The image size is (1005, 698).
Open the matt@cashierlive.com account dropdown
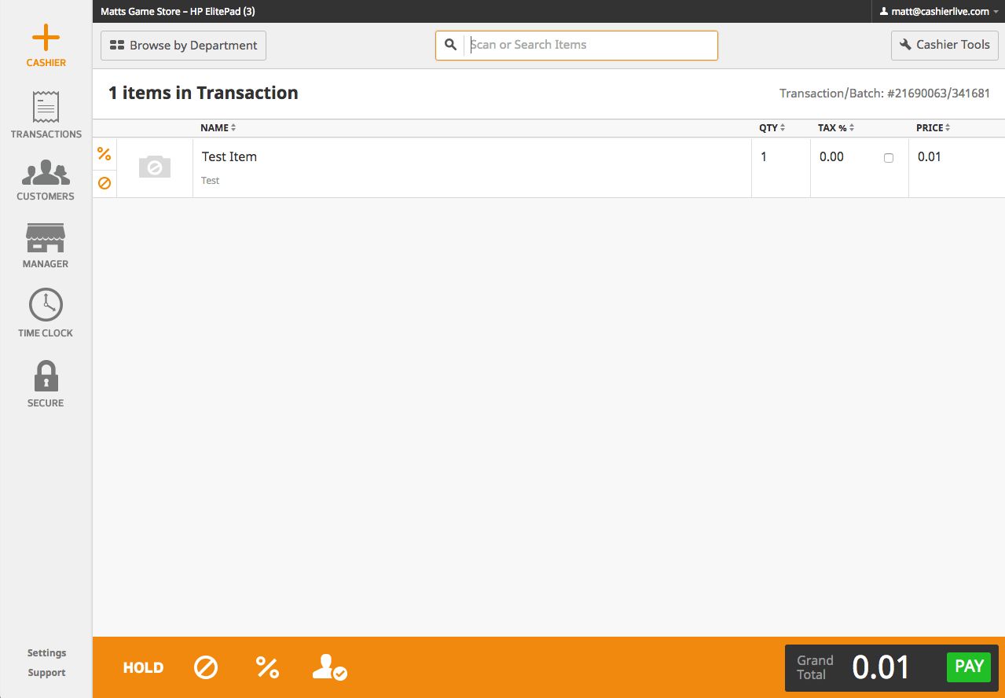pyautogui.click(x=937, y=11)
